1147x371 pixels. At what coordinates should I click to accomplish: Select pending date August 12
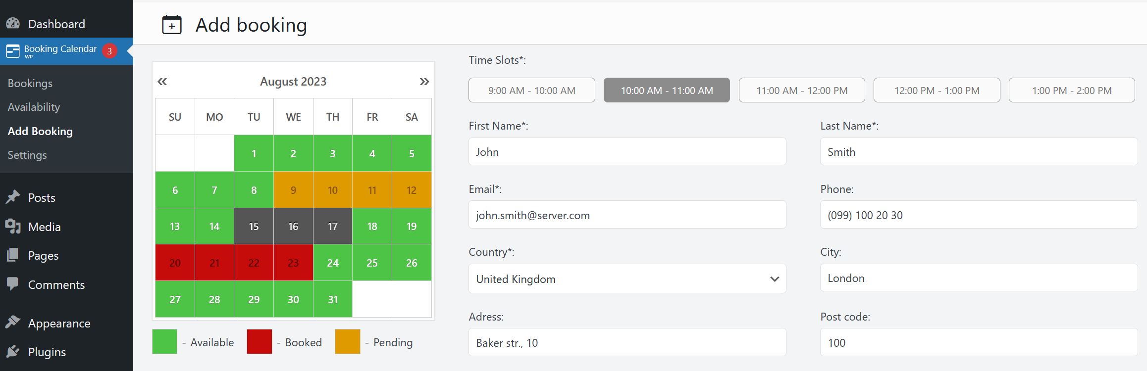(x=412, y=190)
